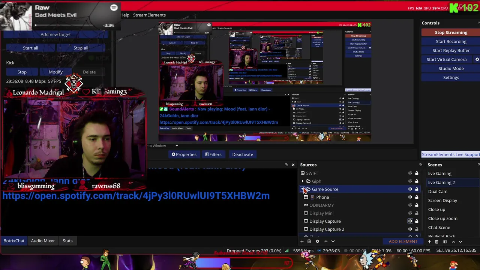Click the Game Source group folder icon
The height and width of the screenshot is (270, 480).
pos(309,189)
